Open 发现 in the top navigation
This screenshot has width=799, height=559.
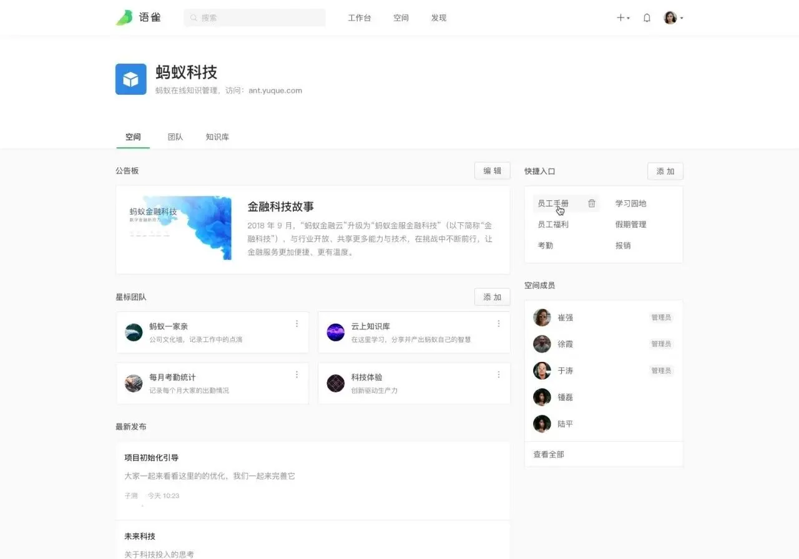[x=439, y=18]
